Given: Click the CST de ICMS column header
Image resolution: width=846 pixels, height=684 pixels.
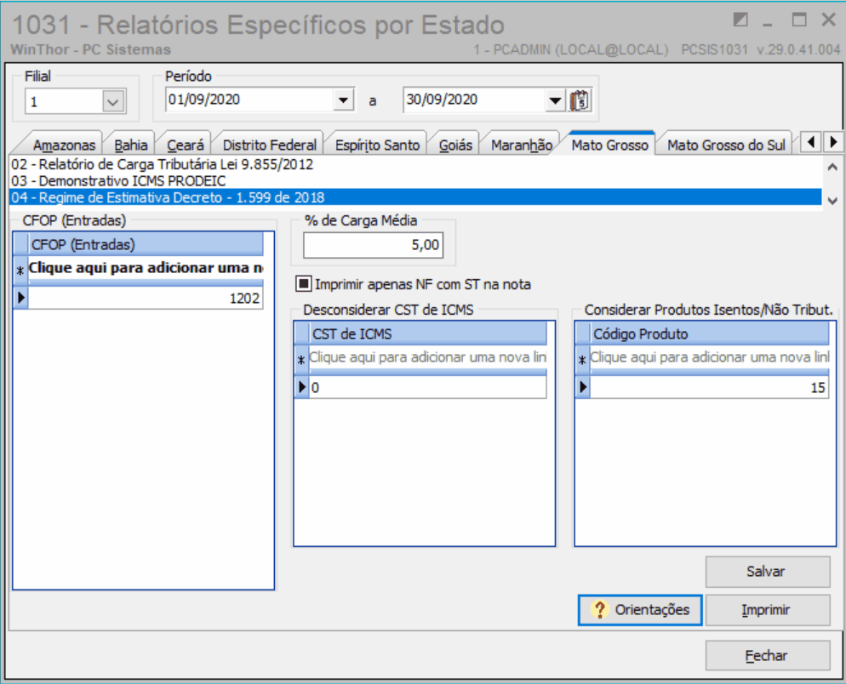Looking at the screenshot, I should pyautogui.click(x=427, y=333).
